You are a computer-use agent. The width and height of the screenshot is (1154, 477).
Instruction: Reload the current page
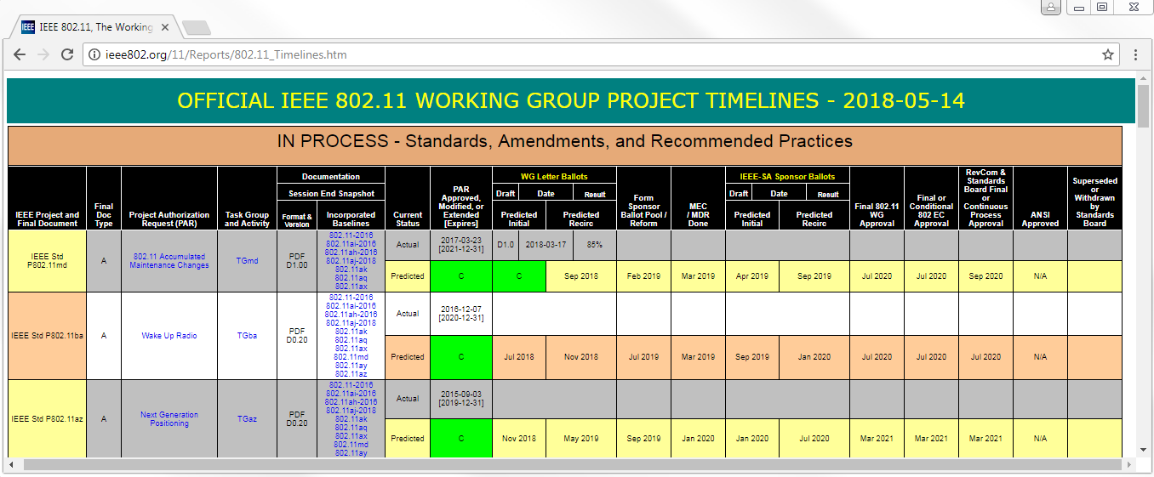click(67, 54)
